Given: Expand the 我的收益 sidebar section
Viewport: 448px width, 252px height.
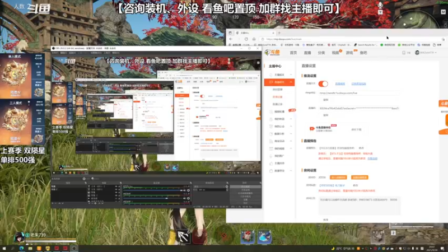Looking at the screenshot, I should pos(291,119).
